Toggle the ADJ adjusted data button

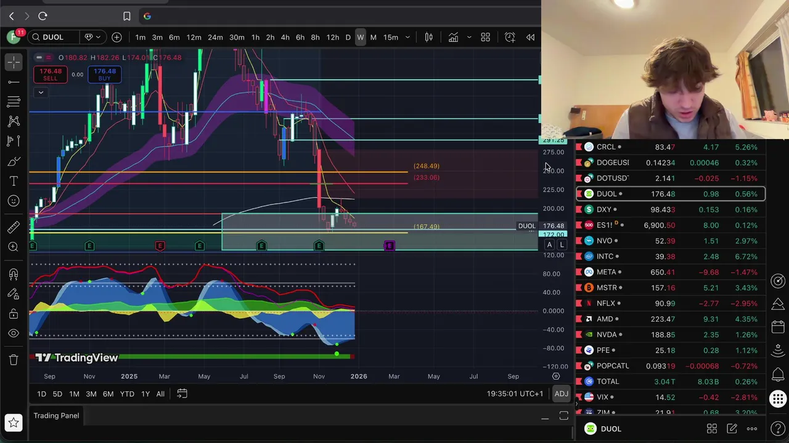pyautogui.click(x=561, y=394)
